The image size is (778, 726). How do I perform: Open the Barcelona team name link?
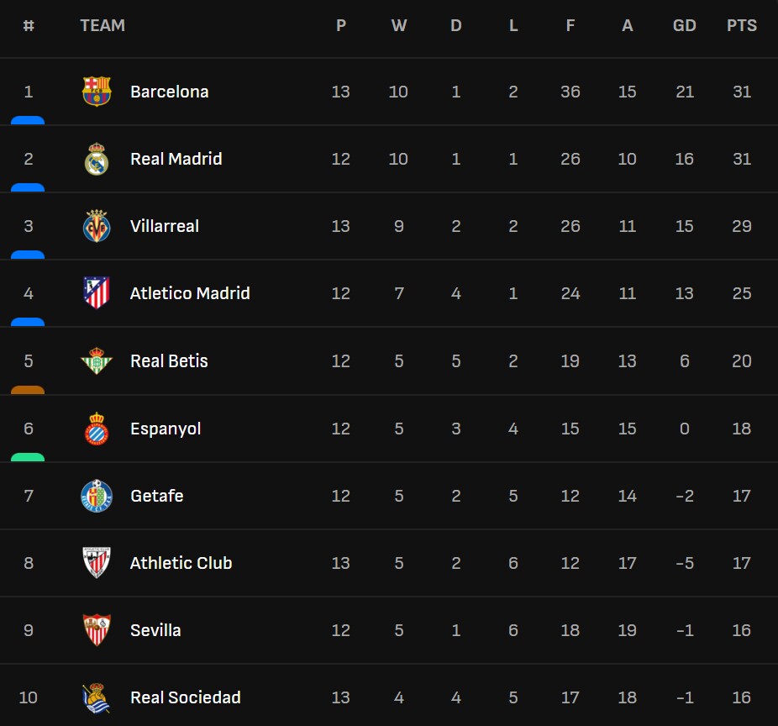coord(169,92)
